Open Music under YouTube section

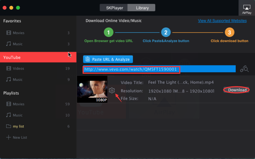(x=18, y=79)
